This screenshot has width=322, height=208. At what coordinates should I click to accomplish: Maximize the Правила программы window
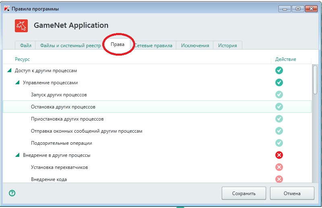point(298,9)
